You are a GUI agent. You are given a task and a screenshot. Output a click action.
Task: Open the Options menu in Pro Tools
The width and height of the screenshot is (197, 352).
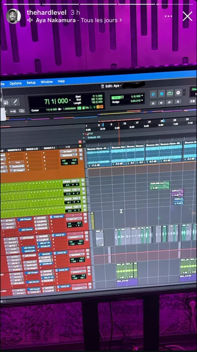tap(16, 83)
